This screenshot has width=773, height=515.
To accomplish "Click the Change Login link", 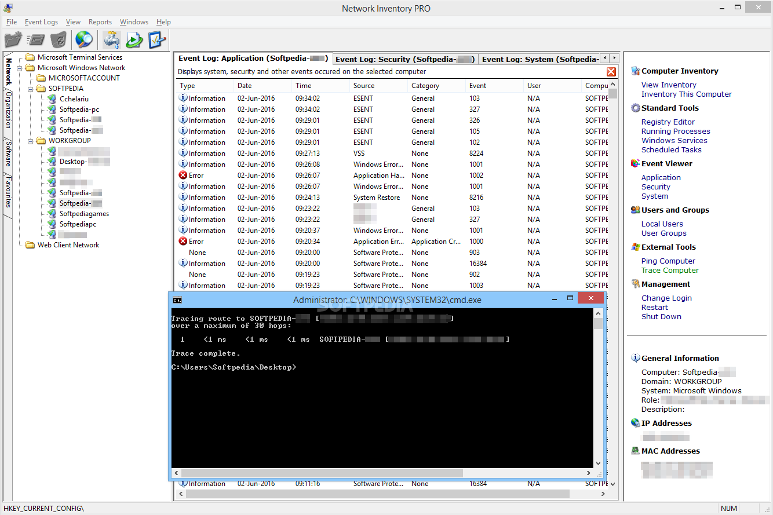I will [x=666, y=298].
